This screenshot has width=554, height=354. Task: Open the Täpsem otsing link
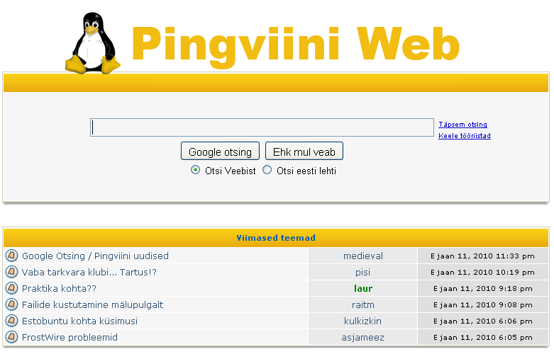462,125
